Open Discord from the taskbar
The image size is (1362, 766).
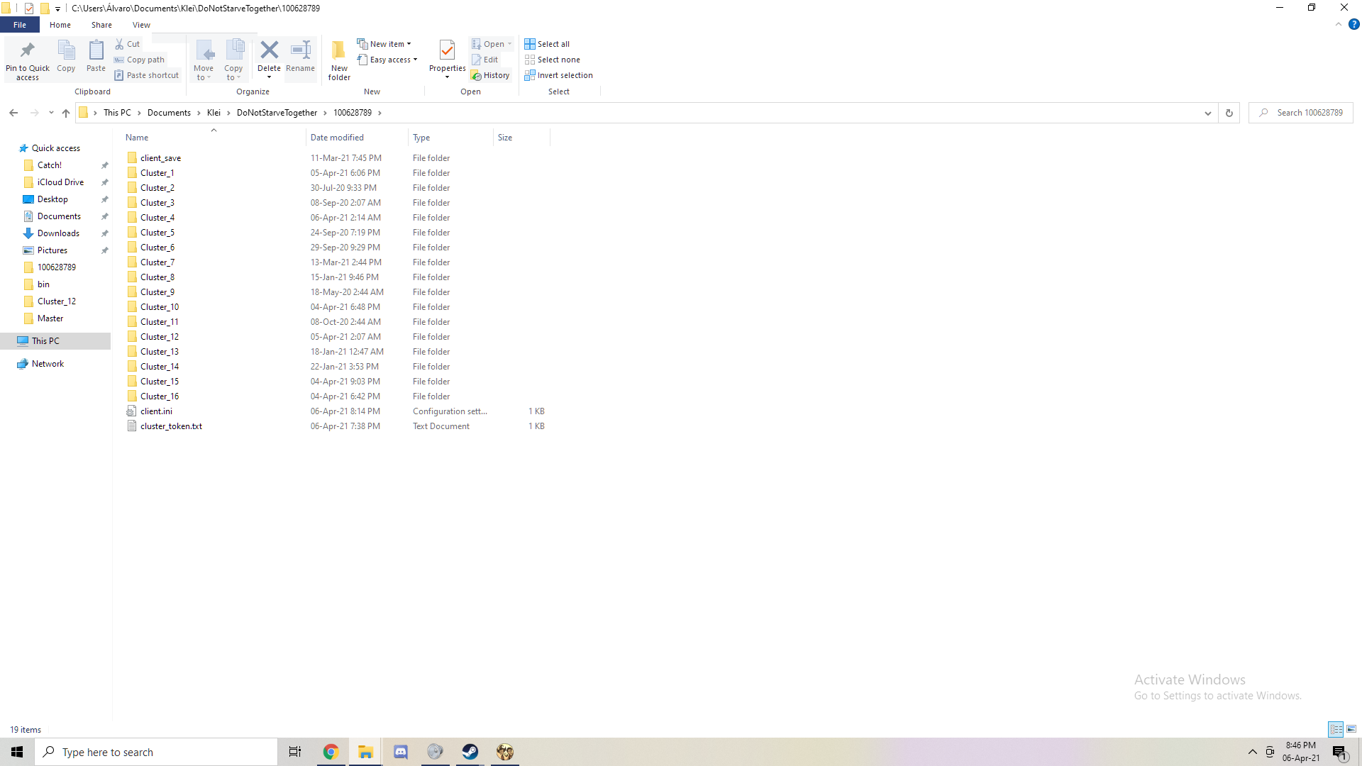click(401, 752)
